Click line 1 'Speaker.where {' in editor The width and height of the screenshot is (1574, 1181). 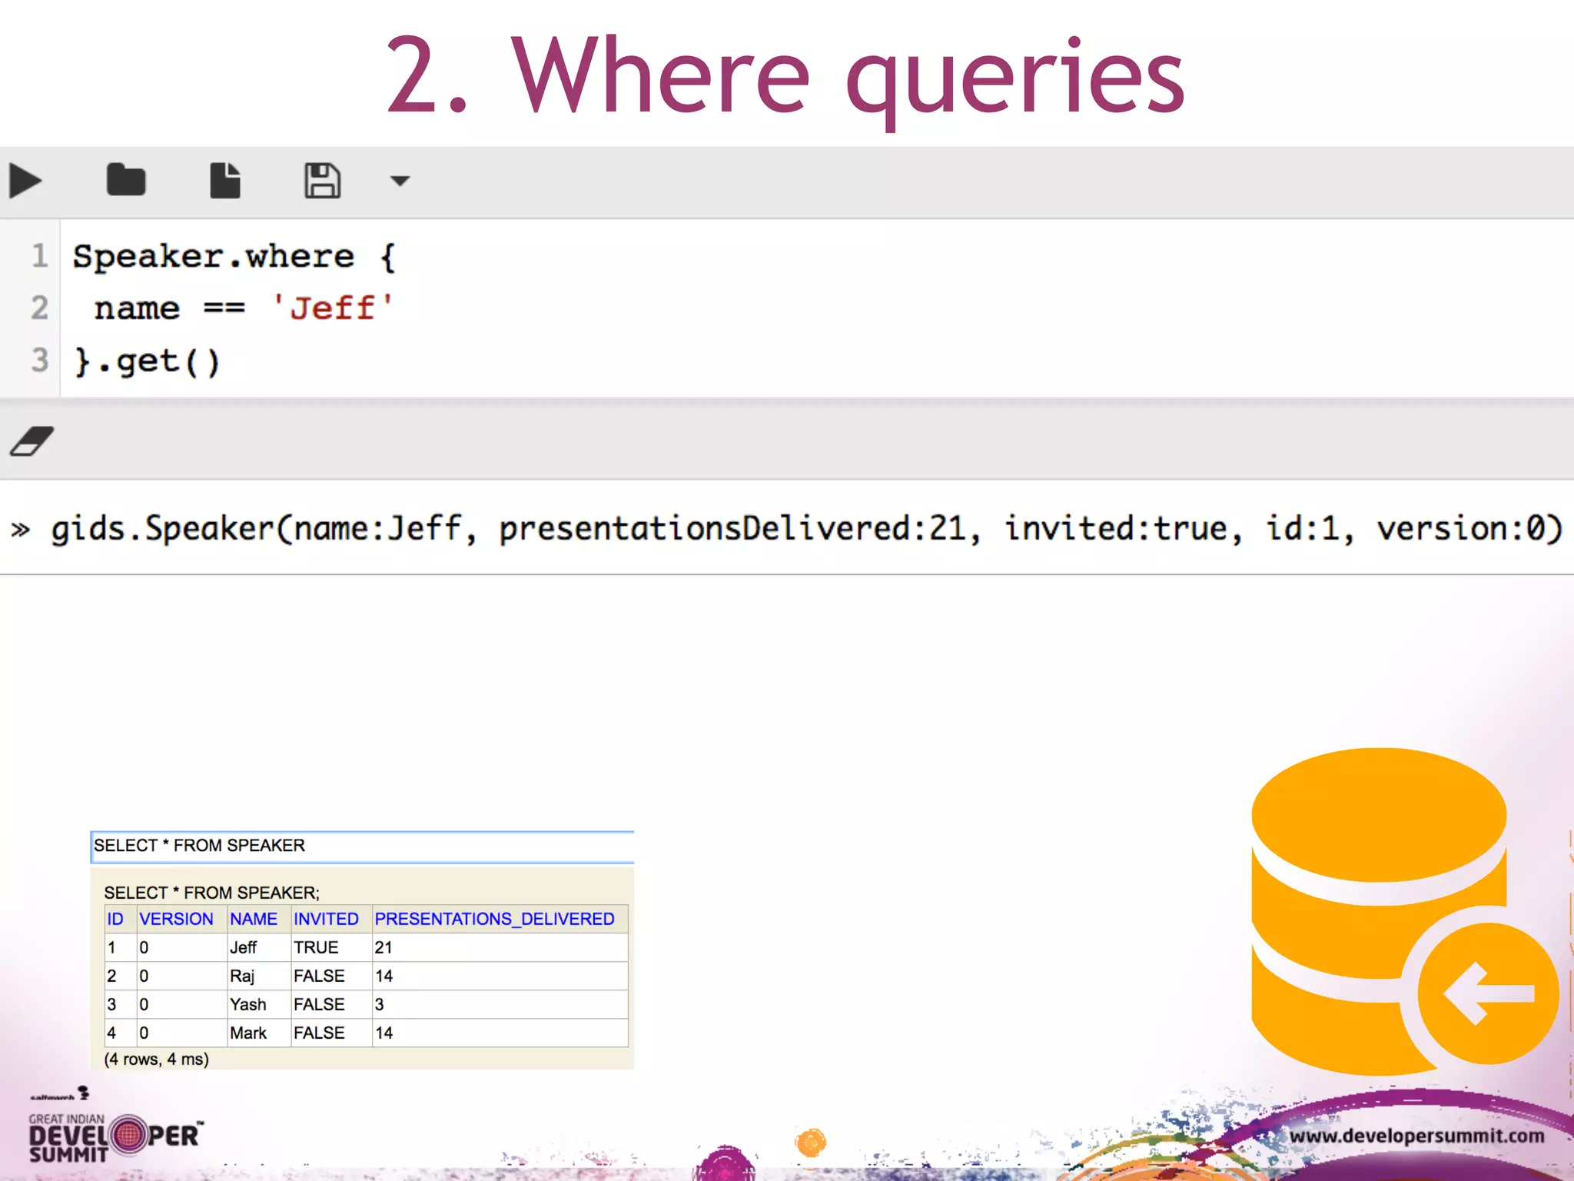click(234, 256)
